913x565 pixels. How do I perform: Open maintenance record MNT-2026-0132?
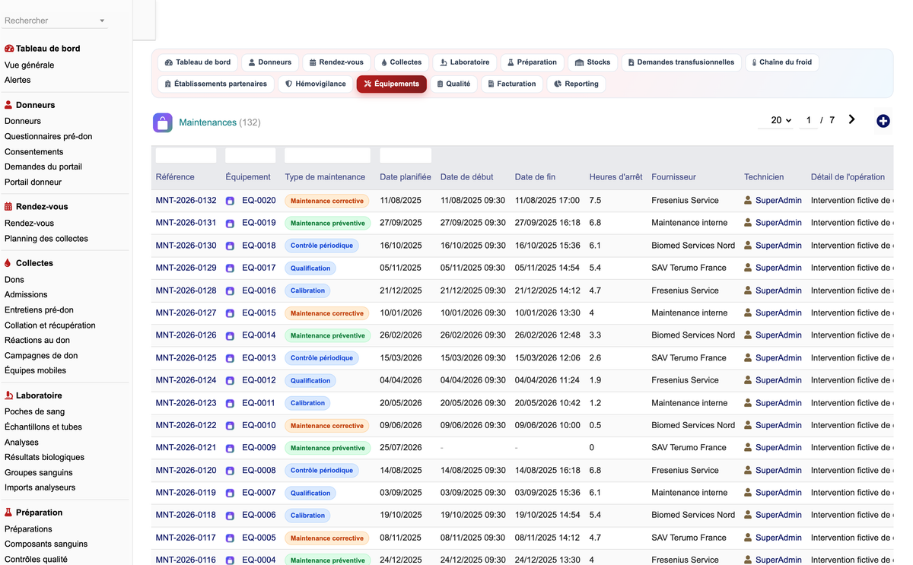(x=186, y=201)
